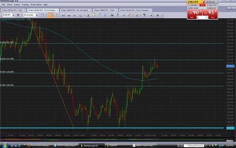Screen dimensions: 236x148
Task: Click the 0.618 131.088 Fibonacci level label
Action: coord(7,59)
